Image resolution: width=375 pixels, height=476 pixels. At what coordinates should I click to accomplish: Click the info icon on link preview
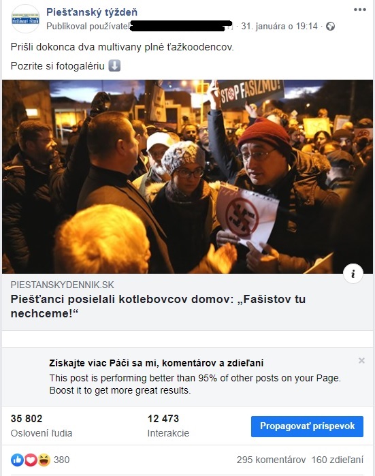(353, 274)
